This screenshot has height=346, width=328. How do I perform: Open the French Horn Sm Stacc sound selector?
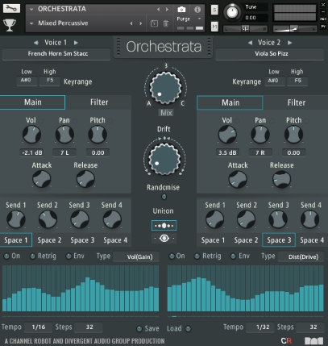tap(56, 54)
